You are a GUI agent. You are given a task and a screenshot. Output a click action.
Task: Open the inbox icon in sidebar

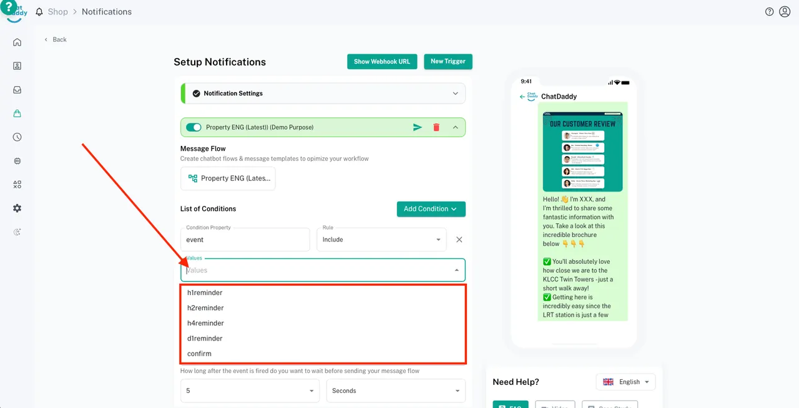pyautogui.click(x=17, y=90)
